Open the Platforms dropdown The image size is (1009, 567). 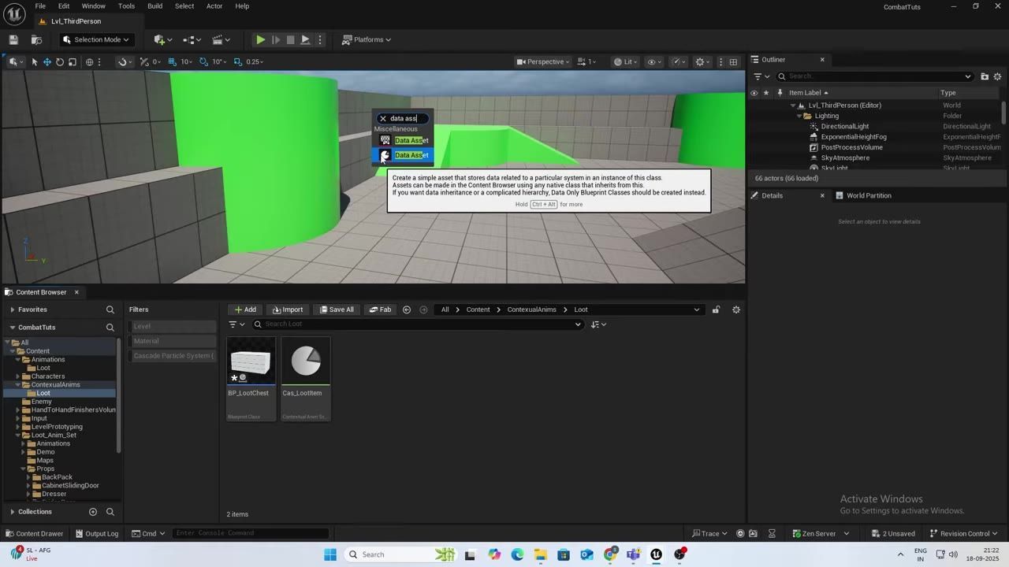(x=367, y=39)
